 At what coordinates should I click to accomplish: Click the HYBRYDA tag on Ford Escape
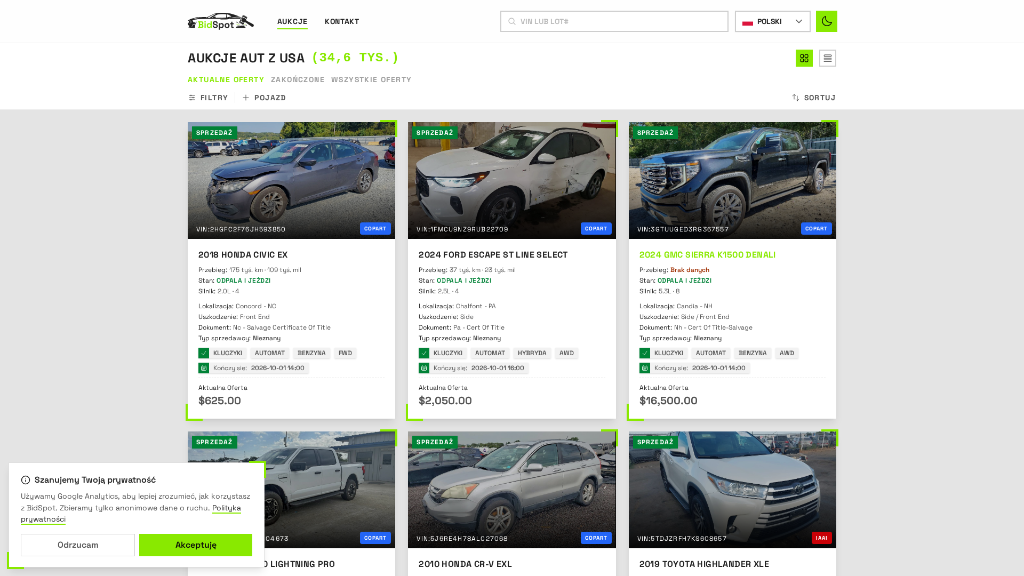pyautogui.click(x=532, y=353)
